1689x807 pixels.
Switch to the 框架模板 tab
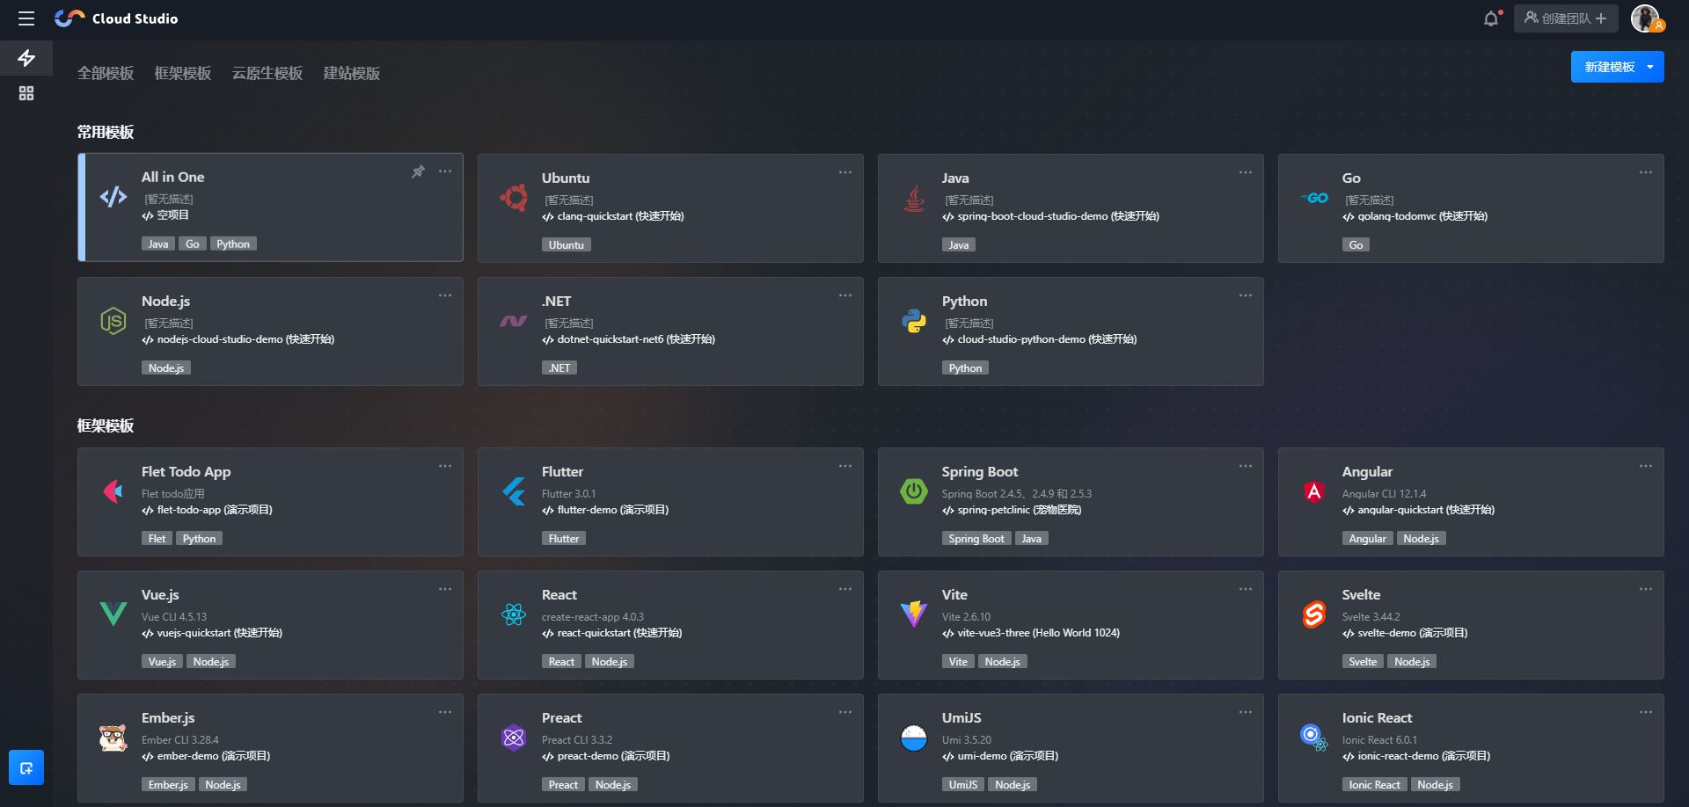183,73
